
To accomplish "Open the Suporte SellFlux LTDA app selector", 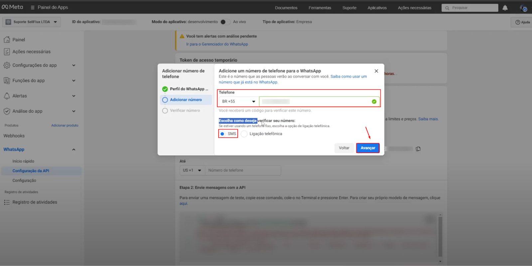I will [x=32, y=22].
